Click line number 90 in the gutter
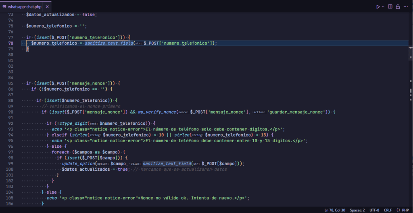The height and width of the screenshot is (213, 413). click(11, 112)
